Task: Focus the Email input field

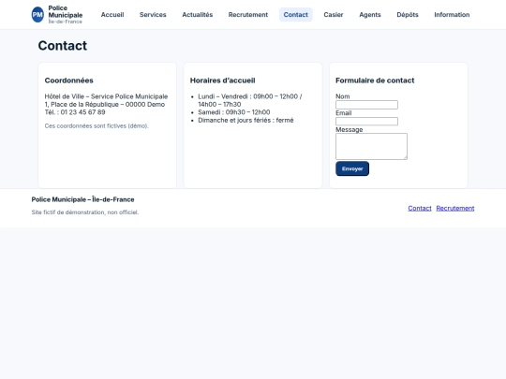Action: tap(366, 121)
